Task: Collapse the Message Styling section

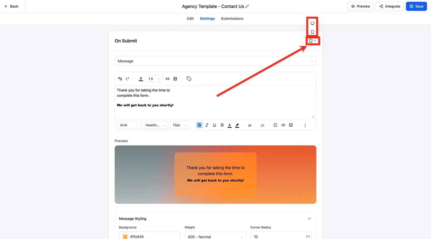Action: [309, 219]
